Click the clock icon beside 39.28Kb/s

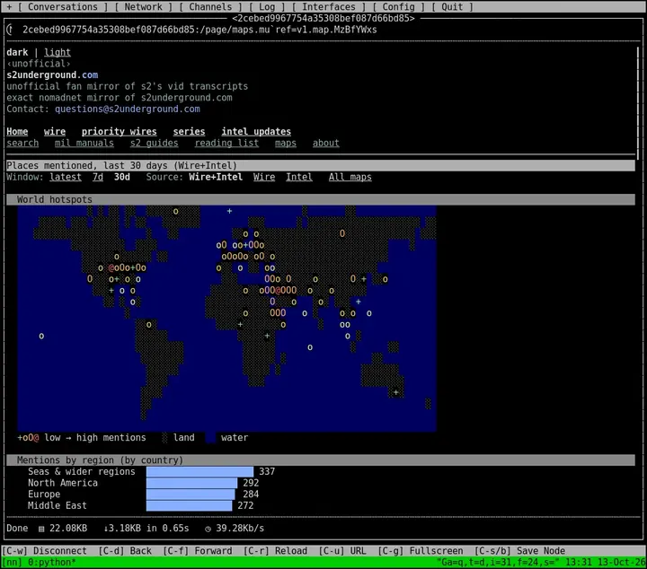(x=208, y=529)
